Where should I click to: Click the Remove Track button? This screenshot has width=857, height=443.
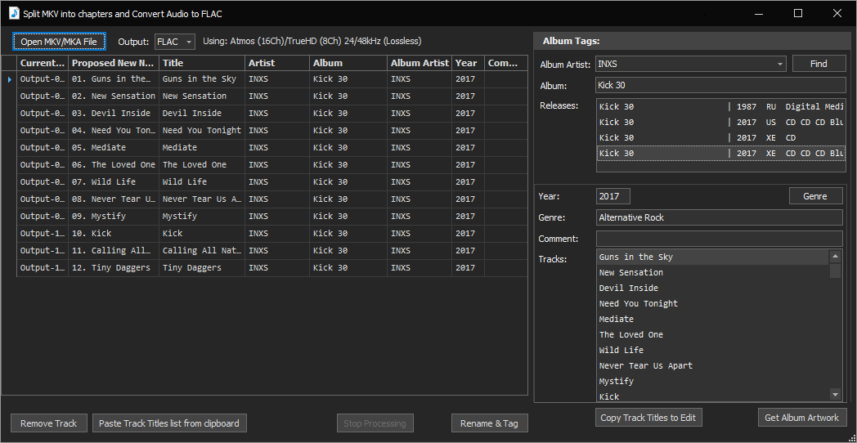point(49,423)
